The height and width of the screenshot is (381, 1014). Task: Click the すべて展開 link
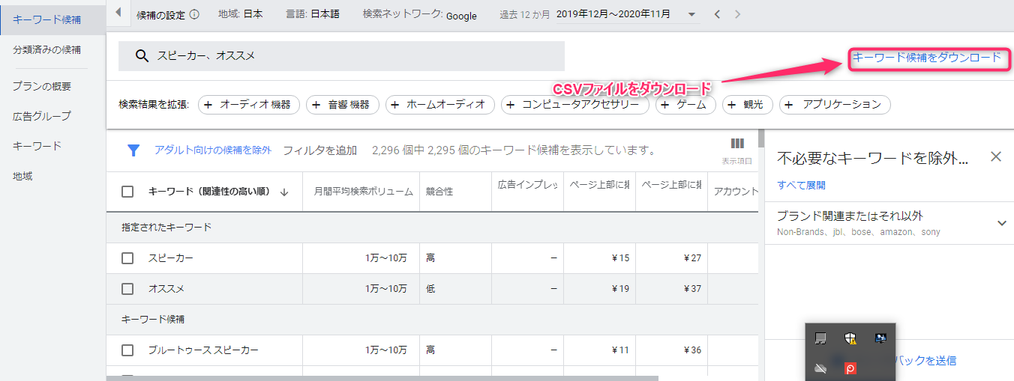[801, 185]
